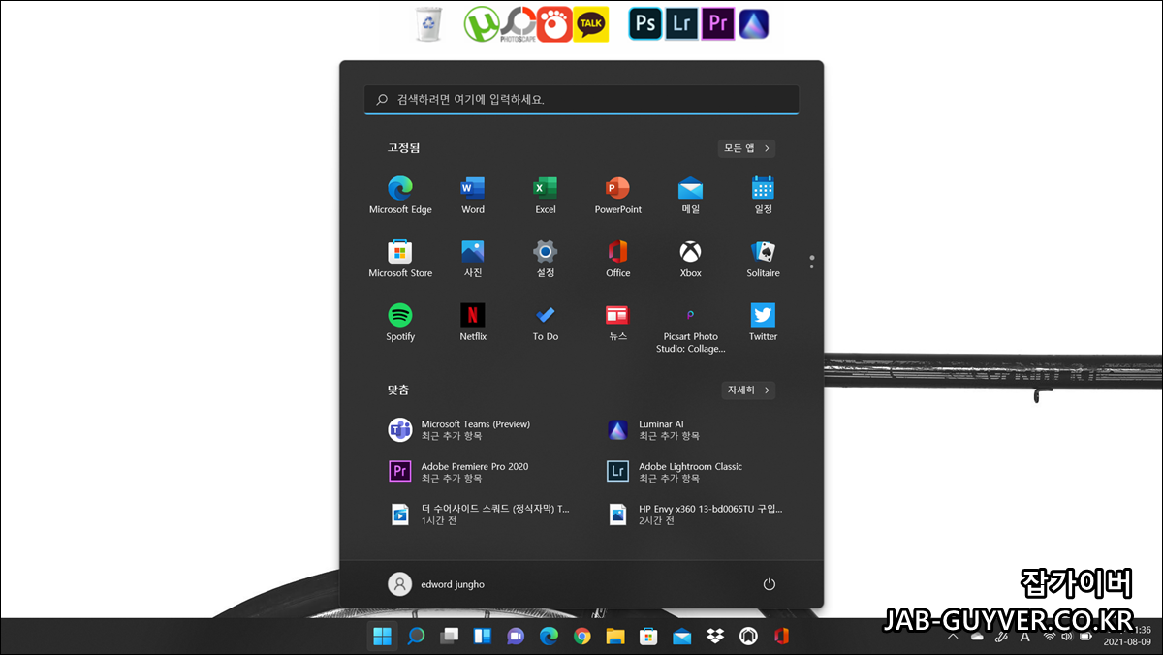Open Widgets from the taskbar

point(482,637)
